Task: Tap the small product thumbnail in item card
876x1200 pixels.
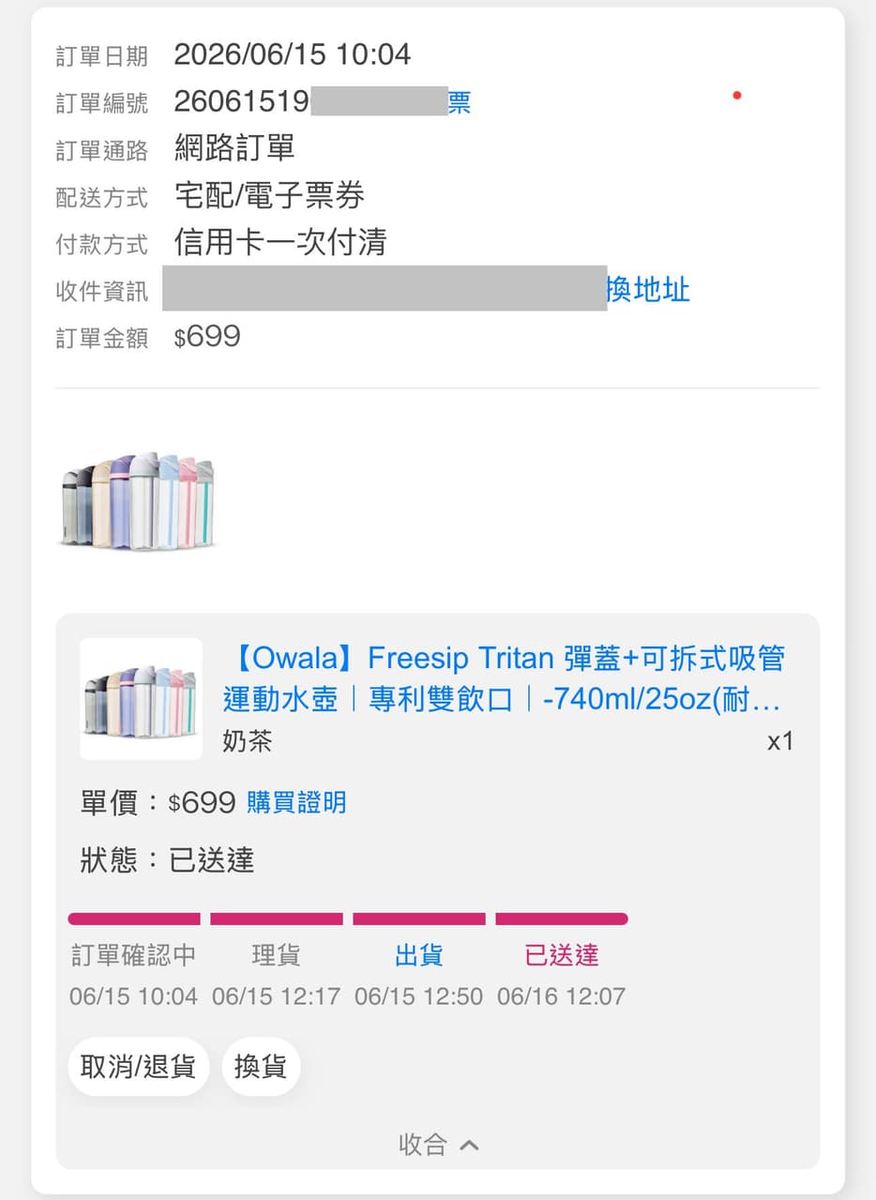Action: [141, 699]
